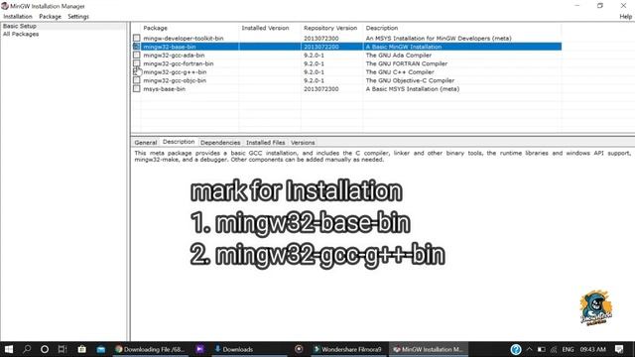Sort by Repository Version column header
Image resolution: width=635 pixels, height=357 pixels.
[331, 28]
